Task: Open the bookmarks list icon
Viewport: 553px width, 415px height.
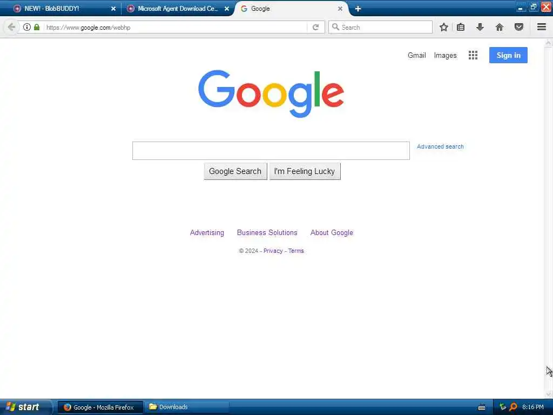Action: (461, 27)
